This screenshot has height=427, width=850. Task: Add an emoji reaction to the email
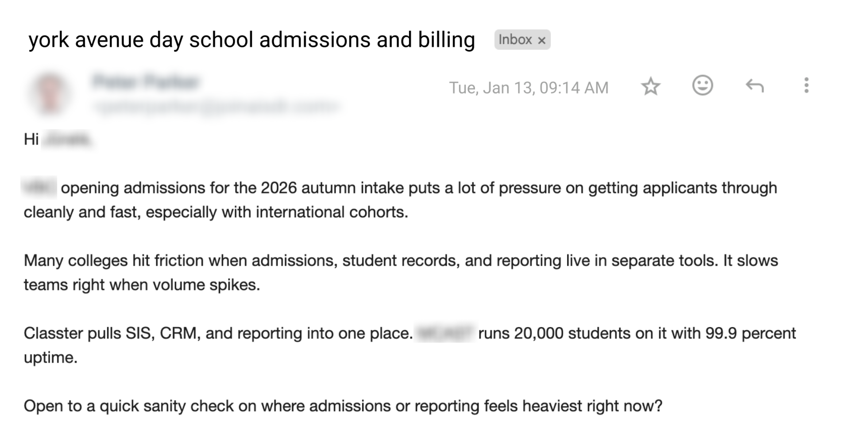702,85
